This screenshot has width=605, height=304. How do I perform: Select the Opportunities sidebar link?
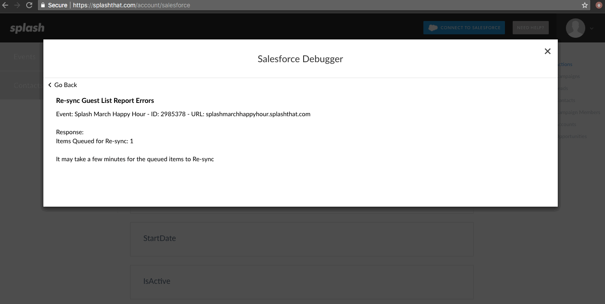[x=572, y=136]
